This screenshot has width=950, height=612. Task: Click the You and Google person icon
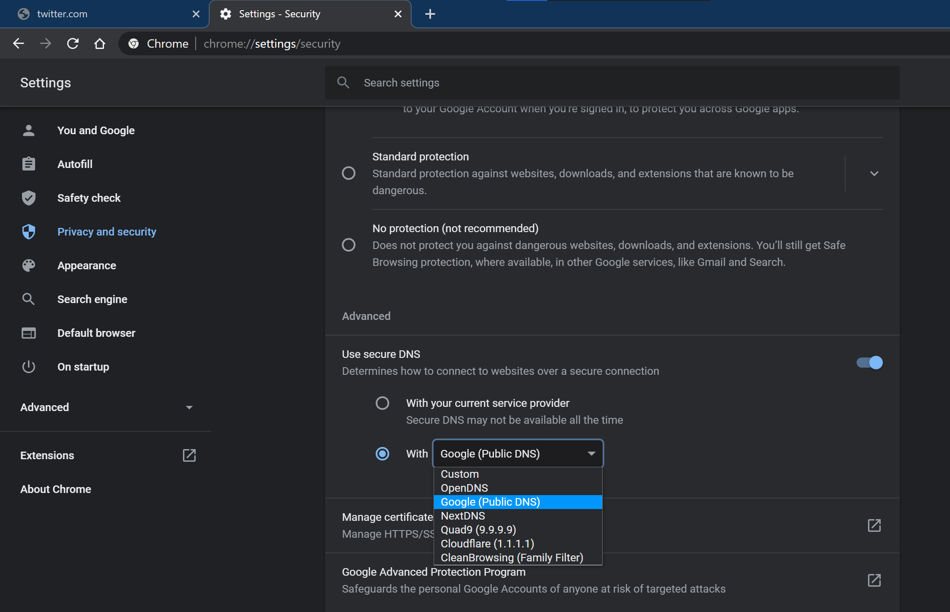[x=29, y=130]
